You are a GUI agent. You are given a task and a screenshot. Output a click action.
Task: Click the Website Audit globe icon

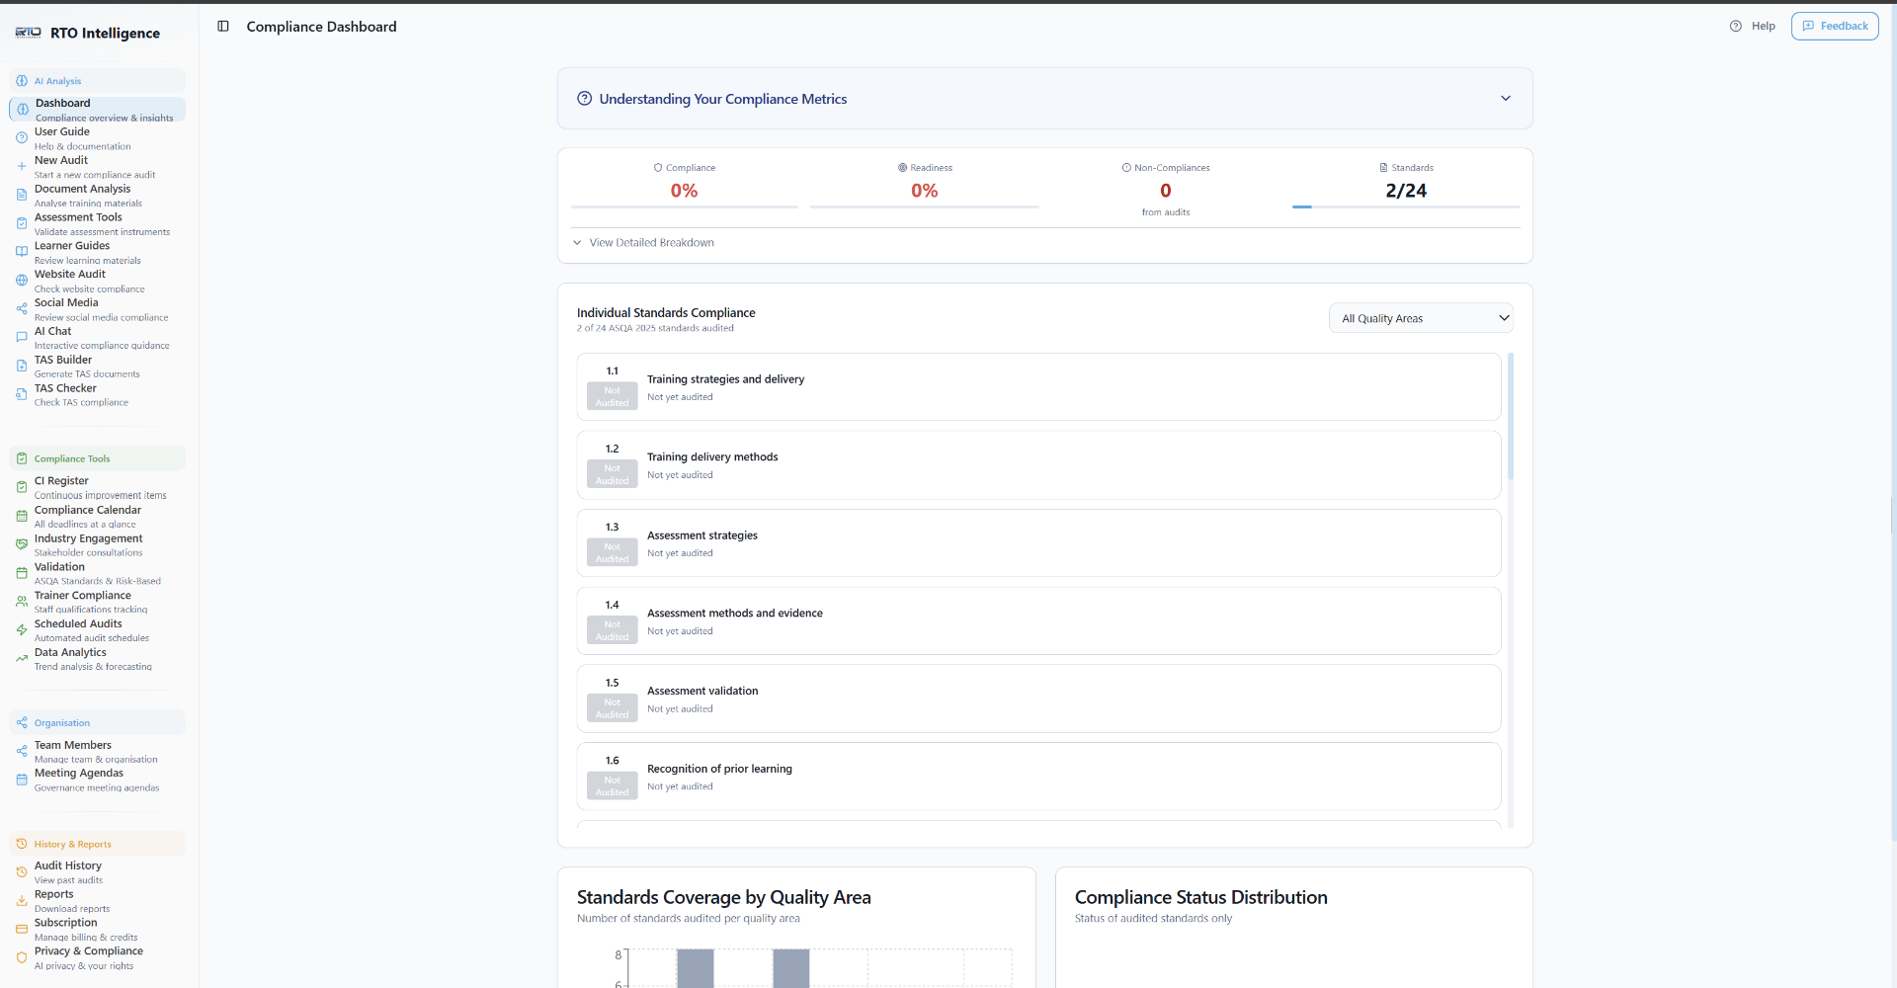(22, 281)
